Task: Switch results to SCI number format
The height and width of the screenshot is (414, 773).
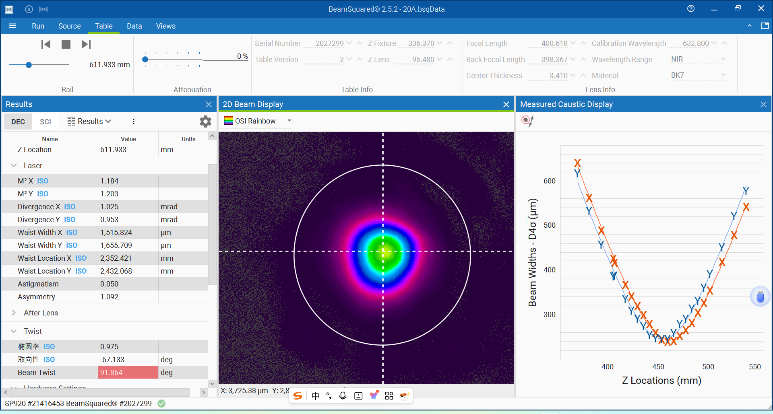Action: [x=45, y=122]
